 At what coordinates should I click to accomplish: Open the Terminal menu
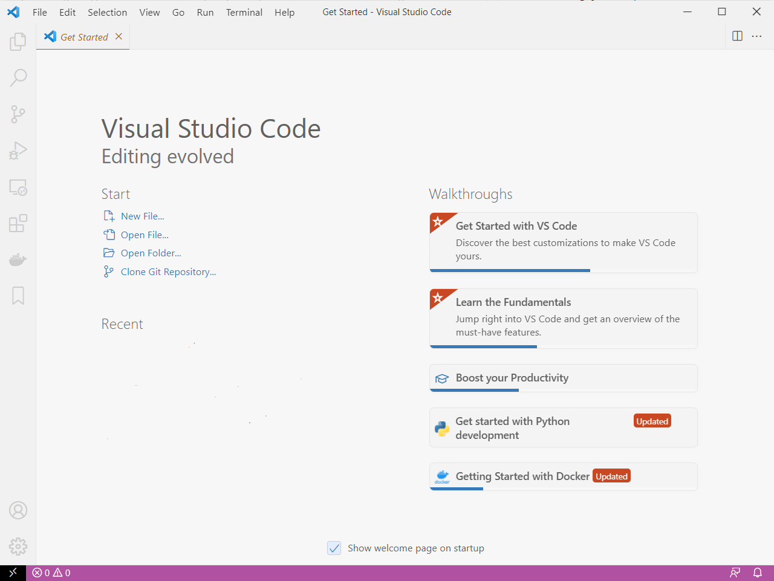[x=244, y=12]
